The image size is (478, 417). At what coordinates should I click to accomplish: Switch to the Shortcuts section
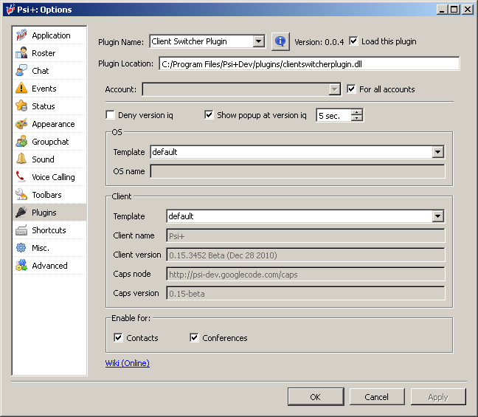pyautogui.click(x=49, y=230)
